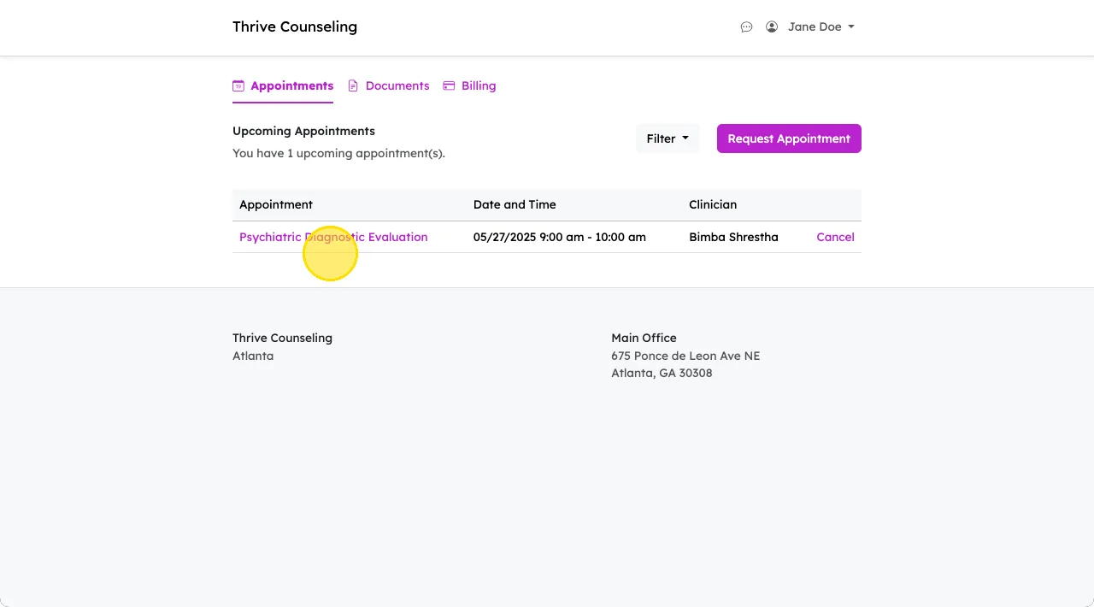Click the 675 Ponce de Leon Ave address
The height and width of the screenshot is (607, 1094).
pos(685,357)
